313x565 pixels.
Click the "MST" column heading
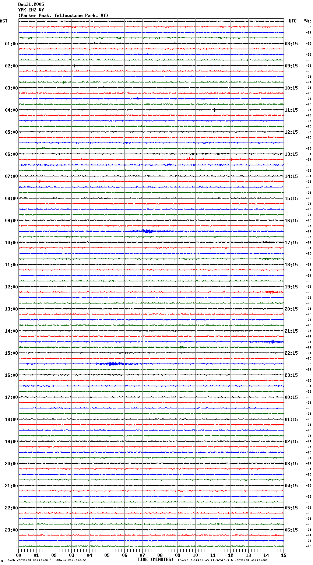click(x=4, y=21)
